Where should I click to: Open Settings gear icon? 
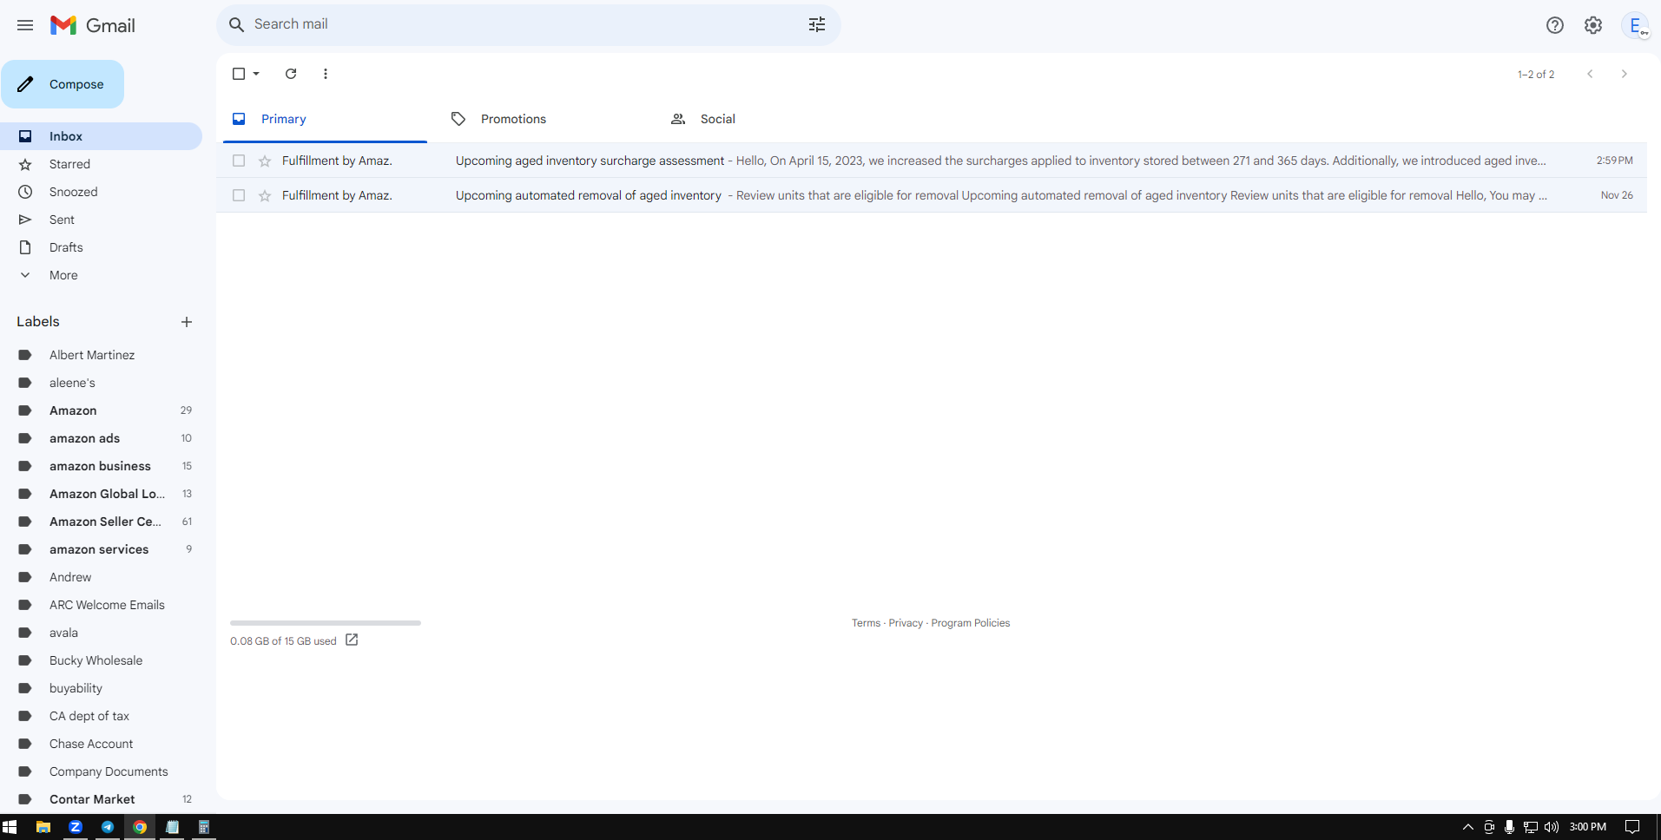point(1593,25)
